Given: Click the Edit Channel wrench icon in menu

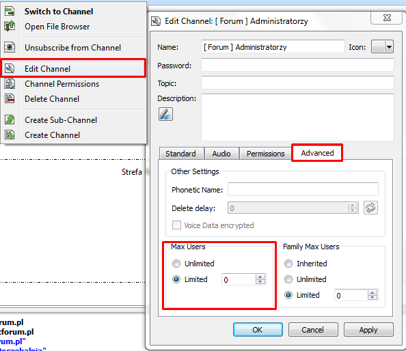Looking at the screenshot, I should 10,68.
